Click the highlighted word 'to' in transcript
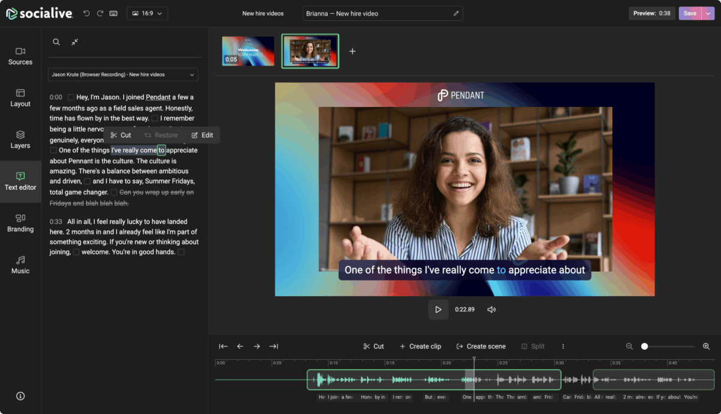This screenshot has height=414, width=721. pyautogui.click(x=162, y=150)
